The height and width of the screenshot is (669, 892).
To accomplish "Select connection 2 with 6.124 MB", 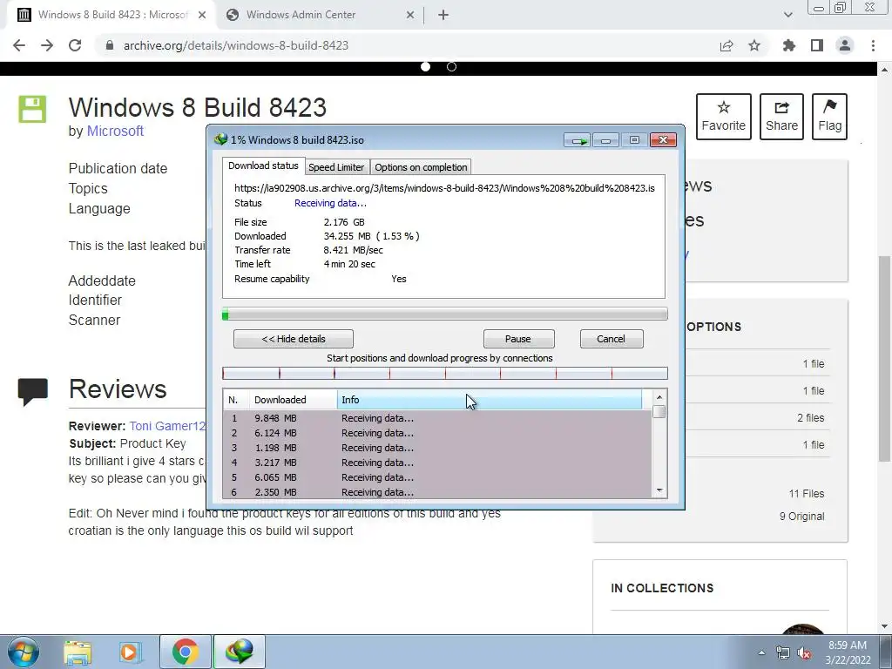I will tap(437, 433).
